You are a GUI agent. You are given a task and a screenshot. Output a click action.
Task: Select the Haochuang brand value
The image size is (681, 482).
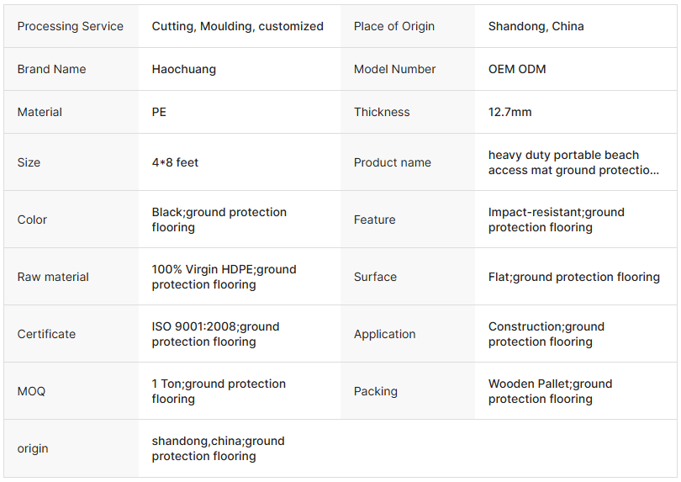click(183, 69)
